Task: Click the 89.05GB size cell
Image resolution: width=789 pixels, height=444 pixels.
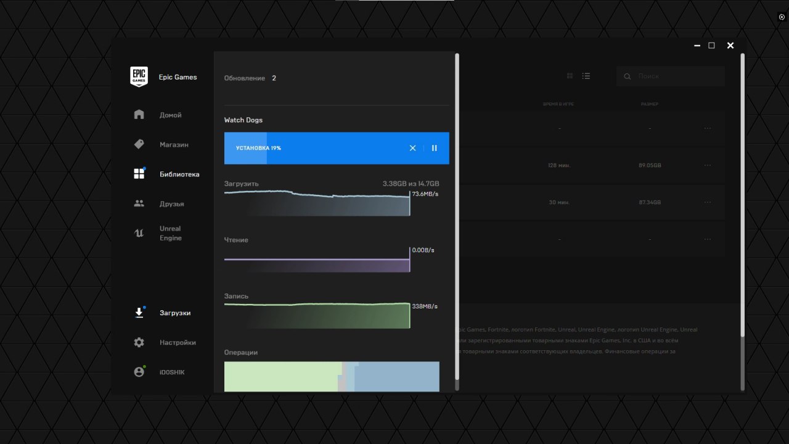Action: click(x=650, y=165)
